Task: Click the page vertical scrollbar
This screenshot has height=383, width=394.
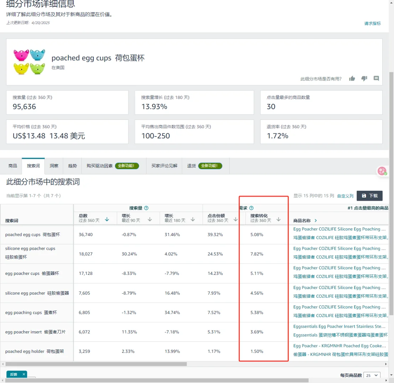Action: coord(391,193)
